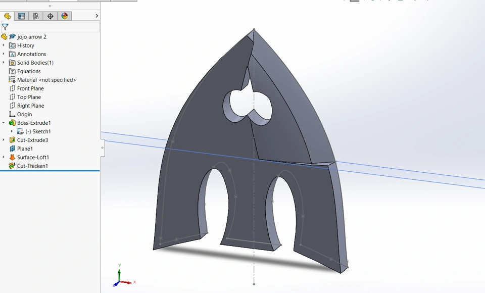Expand the Surface-Loft1 feature
The width and height of the screenshot is (485, 293).
[x=4, y=157]
